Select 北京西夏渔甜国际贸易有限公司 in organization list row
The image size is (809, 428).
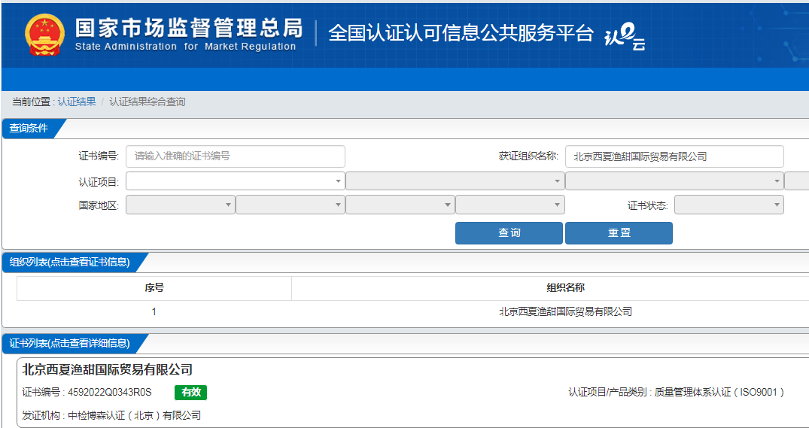pos(565,311)
